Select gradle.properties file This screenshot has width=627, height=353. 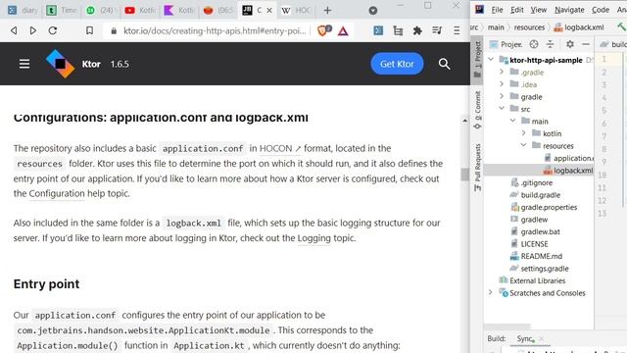click(x=544, y=207)
